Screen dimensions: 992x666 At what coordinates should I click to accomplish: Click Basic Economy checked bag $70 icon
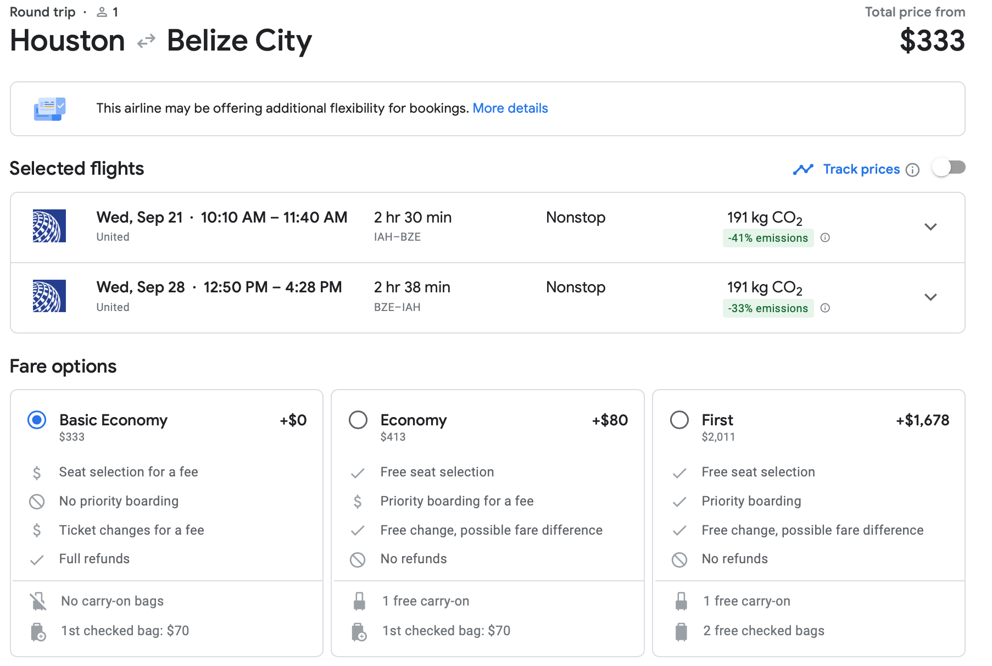point(38,632)
